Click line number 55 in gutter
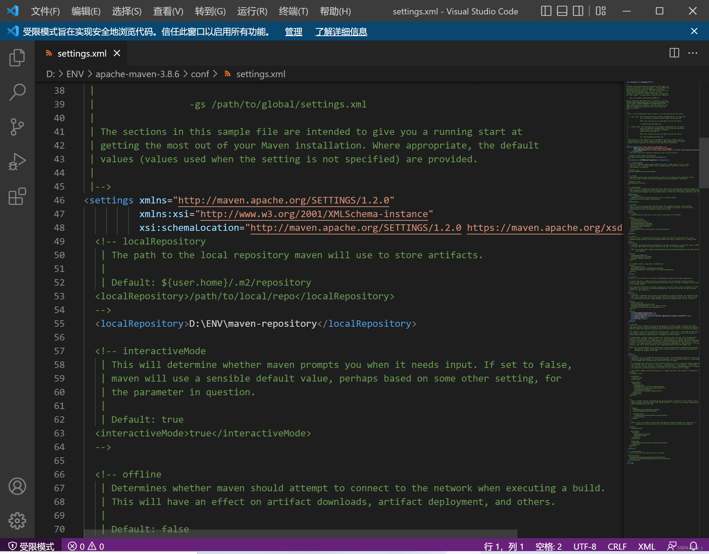This screenshot has width=709, height=554. click(59, 324)
